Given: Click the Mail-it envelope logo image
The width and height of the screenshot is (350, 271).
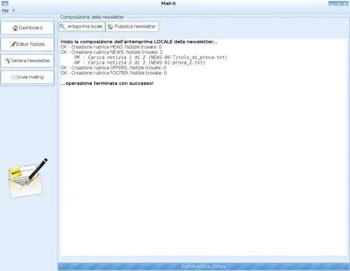Looking at the screenshot, I should [28, 178].
